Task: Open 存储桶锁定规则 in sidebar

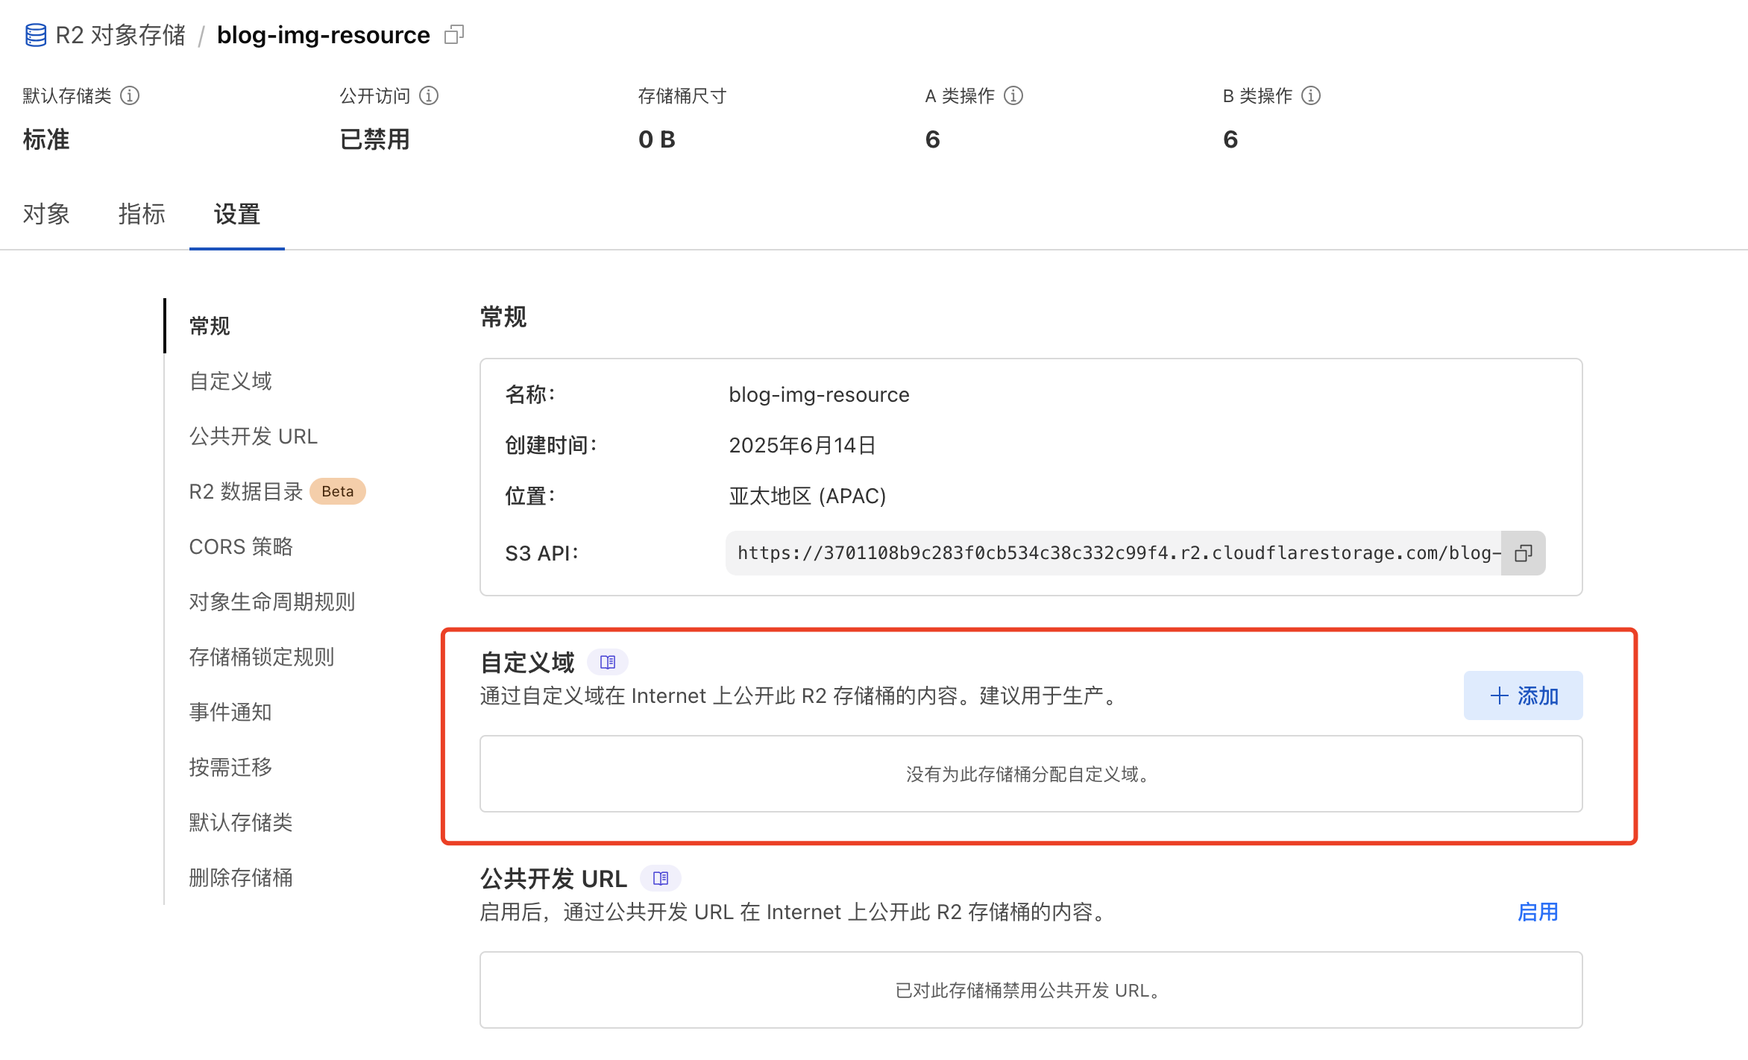Action: pos(262,657)
